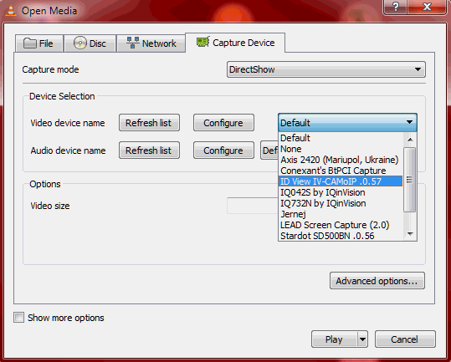Click the capture card icon on Capture Device tab
Viewport: 451px width, 362px height.
[203, 42]
